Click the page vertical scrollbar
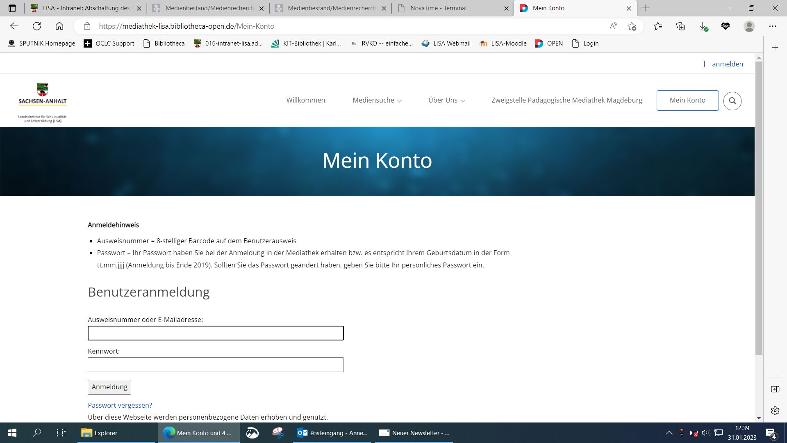Image resolution: width=787 pixels, height=443 pixels. click(759, 208)
